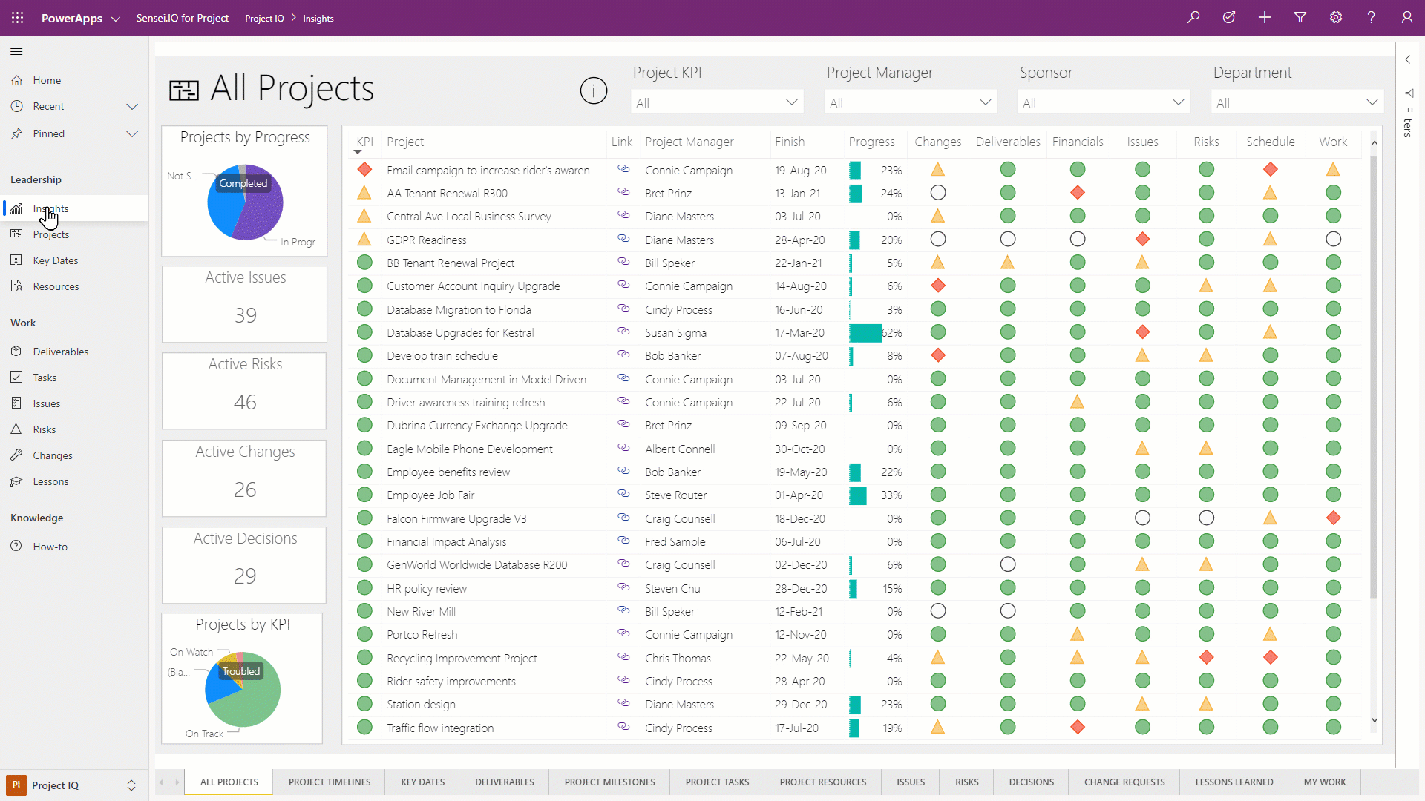The width and height of the screenshot is (1425, 801).
Task: Switch to the PROJECT TIMELINES tab
Action: (x=329, y=782)
